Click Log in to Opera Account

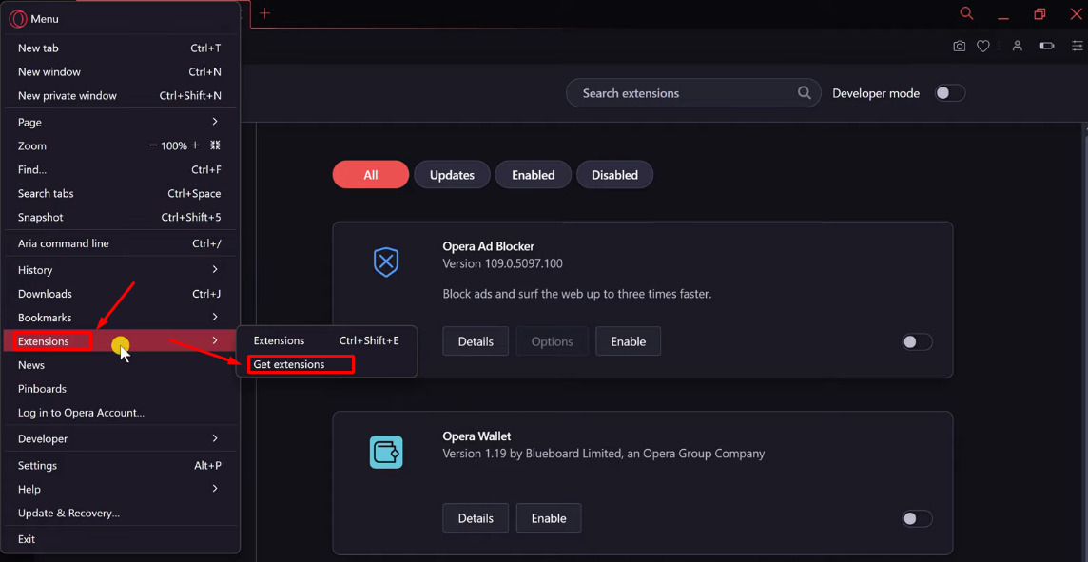tap(121, 413)
